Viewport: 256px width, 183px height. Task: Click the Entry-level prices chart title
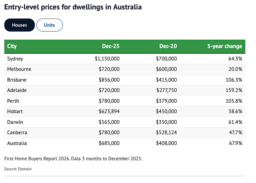[x=73, y=7]
